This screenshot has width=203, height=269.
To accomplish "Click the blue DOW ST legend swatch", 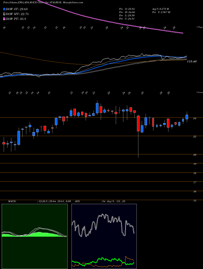I will [4, 9].
